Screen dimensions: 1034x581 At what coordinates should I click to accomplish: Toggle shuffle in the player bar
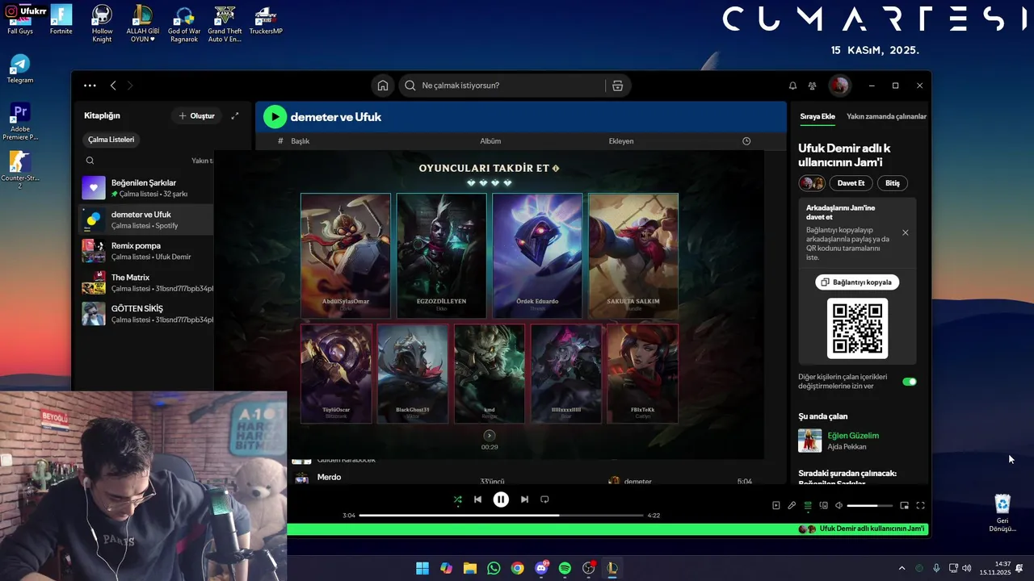(458, 499)
